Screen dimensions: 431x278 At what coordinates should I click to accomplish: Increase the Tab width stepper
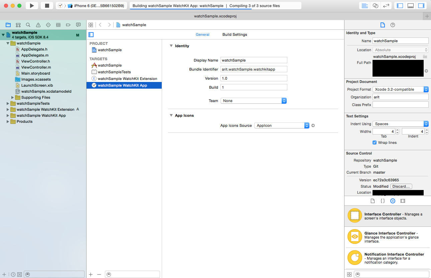tap(397, 130)
